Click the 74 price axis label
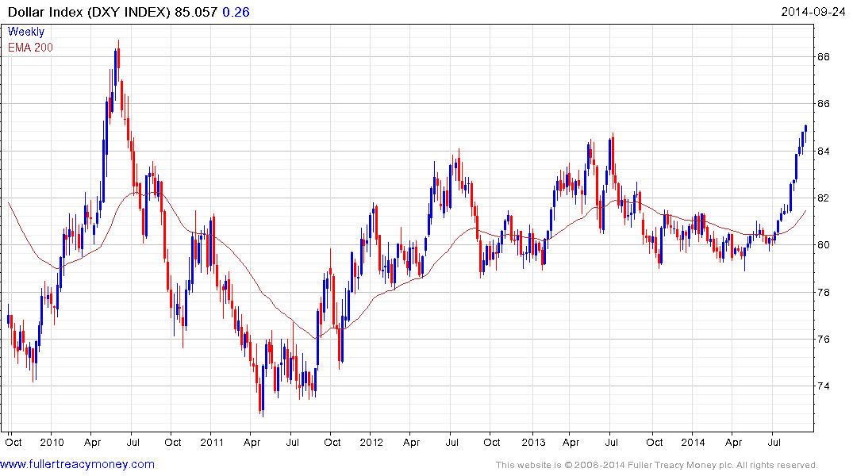The height and width of the screenshot is (476, 853). (824, 386)
